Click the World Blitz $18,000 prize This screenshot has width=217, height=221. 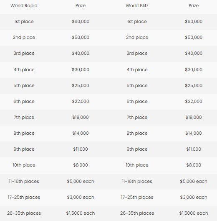click(x=194, y=117)
